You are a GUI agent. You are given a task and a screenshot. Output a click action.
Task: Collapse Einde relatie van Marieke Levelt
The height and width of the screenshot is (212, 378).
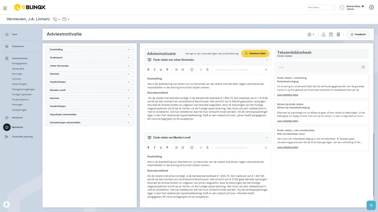click(267, 138)
